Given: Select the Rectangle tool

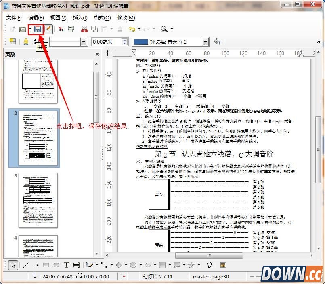Looking at the screenshot, I should click(x=46, y=265).
